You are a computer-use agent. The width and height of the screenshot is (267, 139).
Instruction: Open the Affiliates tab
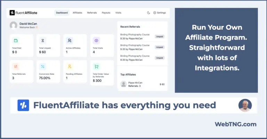pyautogui.click(x=77, y=13)
